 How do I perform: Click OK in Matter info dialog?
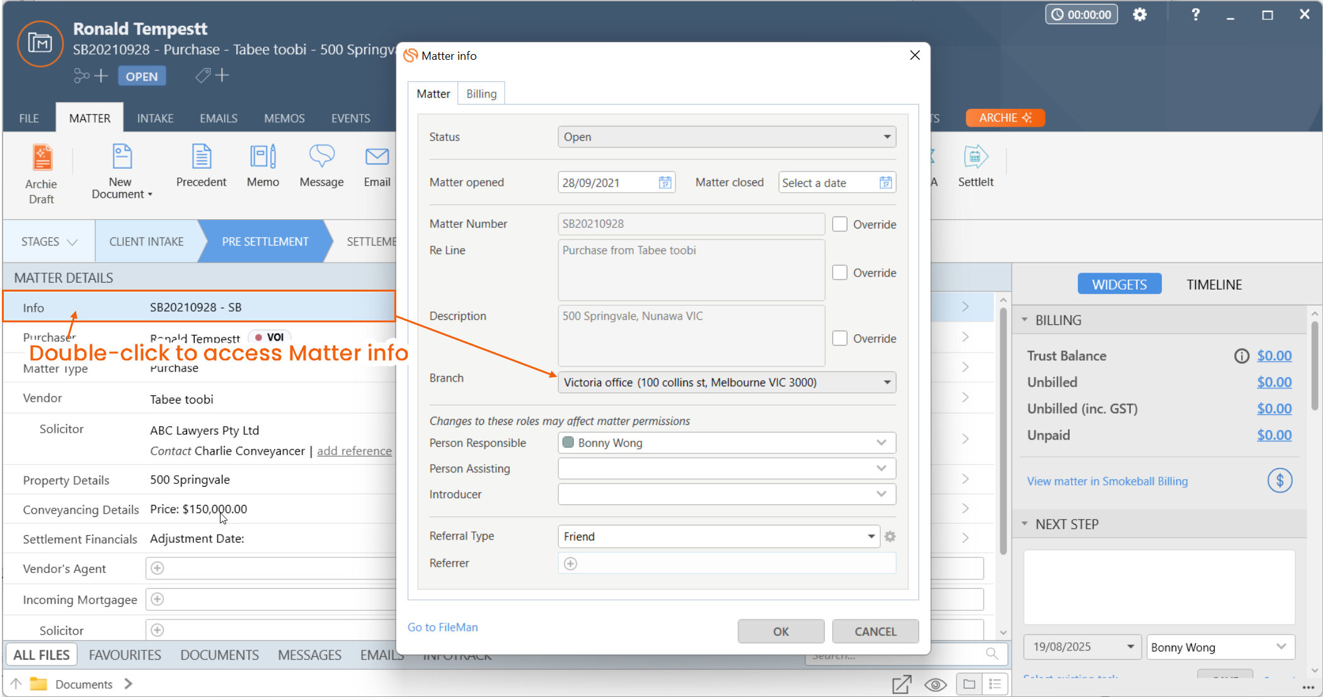[781, 632]
